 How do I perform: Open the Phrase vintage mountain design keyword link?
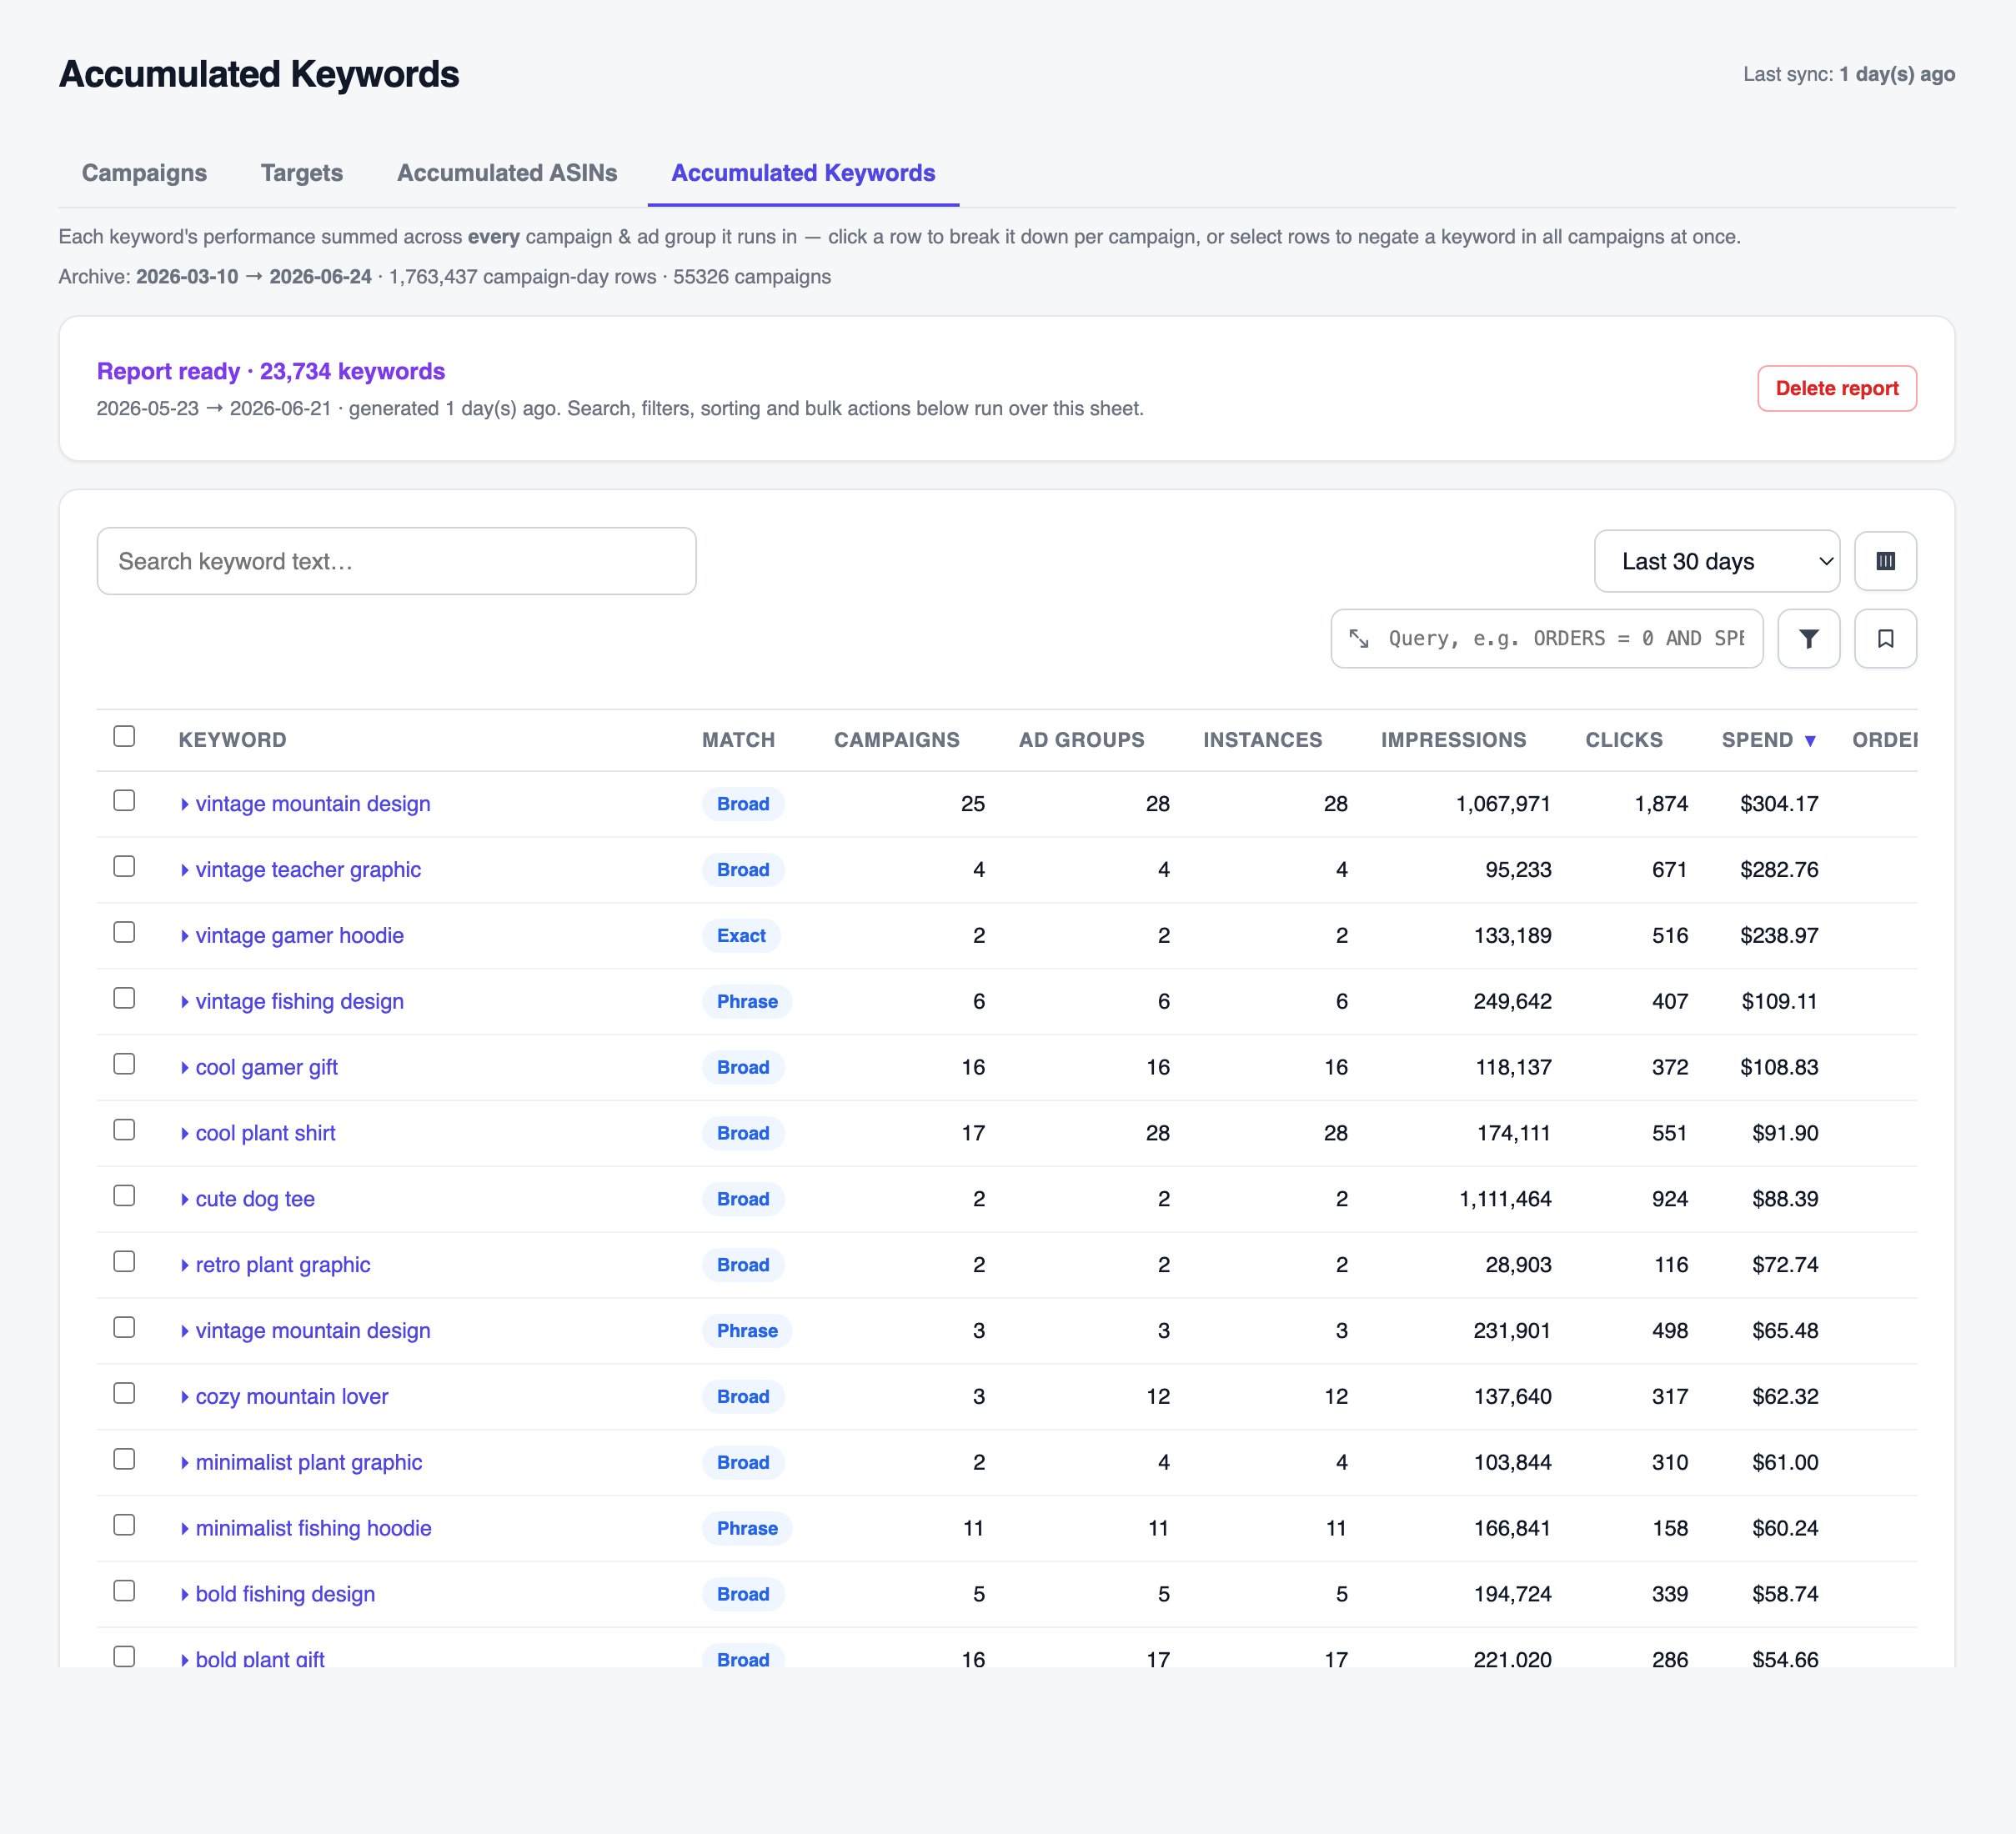[x=312, y=1331]
